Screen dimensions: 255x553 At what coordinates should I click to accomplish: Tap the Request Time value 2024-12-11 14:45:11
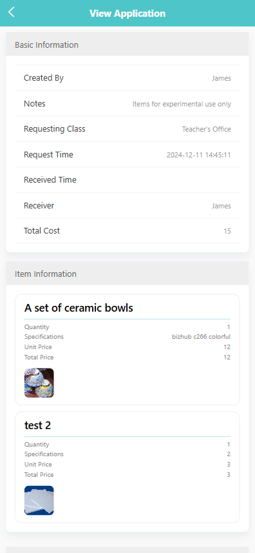198,155
